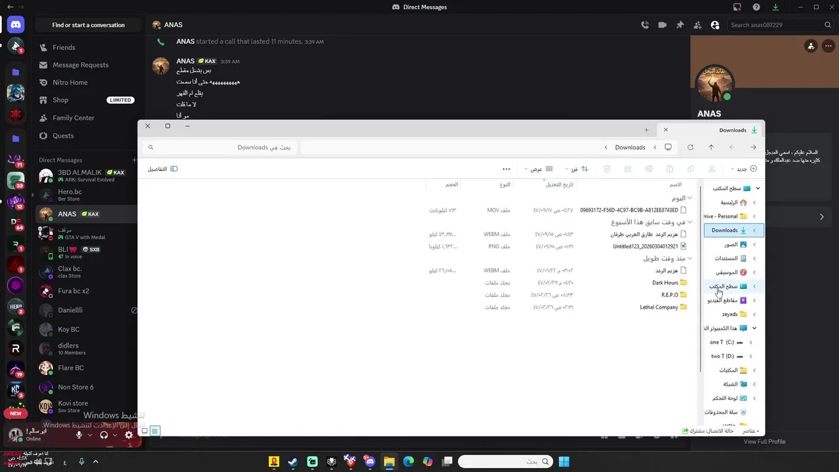The width and height of the screenshot is (839, 472).
Task: Expand the الرئيسية Home tree node
Action: click(754, 203)
